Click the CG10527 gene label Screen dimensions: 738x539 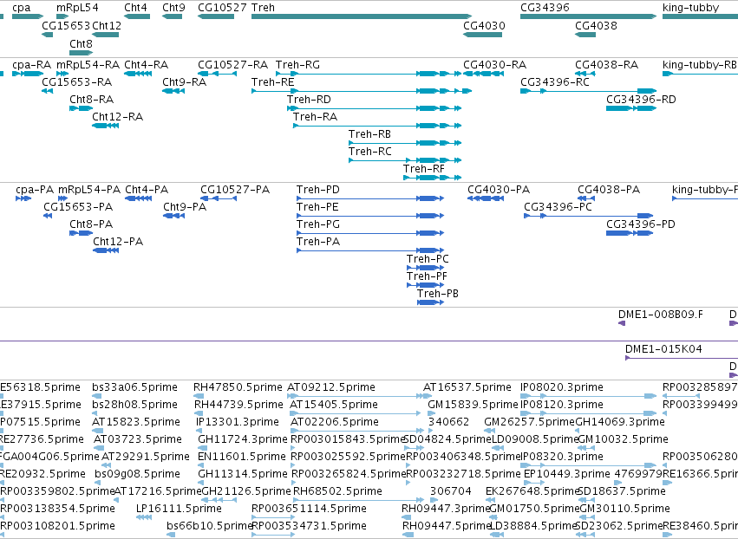[x=222, y=8]
